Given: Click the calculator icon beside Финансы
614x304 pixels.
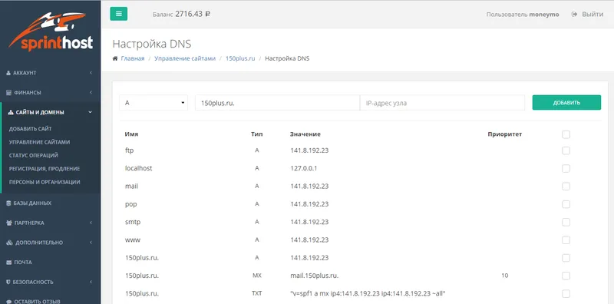Looking at the screenshot, I should [8, 92].
